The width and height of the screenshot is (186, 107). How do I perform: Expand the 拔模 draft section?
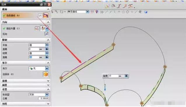pyautogui.click(x=48, y=81)
